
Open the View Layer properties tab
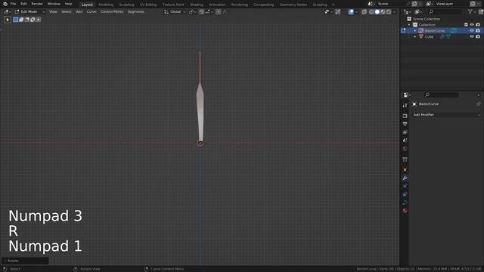(405, 132)
